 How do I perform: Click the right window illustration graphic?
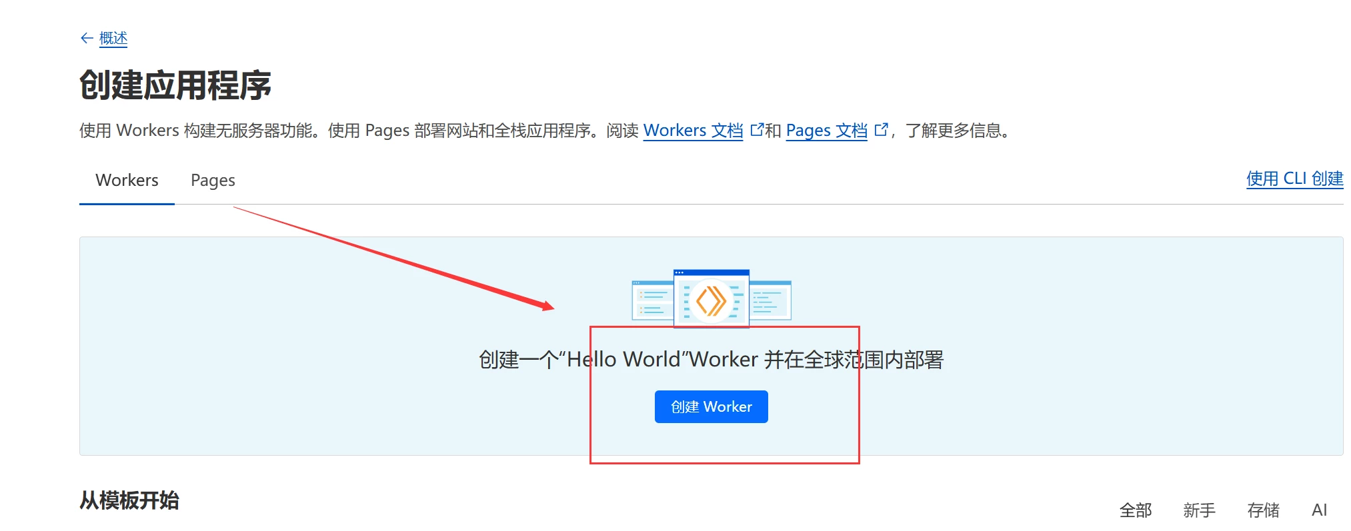(x=770, y=300)
